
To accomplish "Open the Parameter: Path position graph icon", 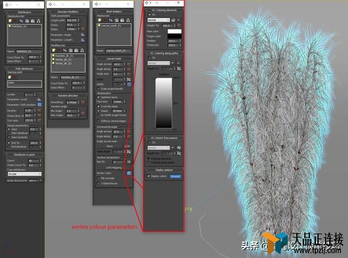I will tap(39, 104).
